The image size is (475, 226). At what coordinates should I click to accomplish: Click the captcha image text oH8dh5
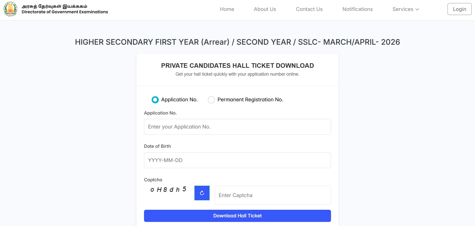point(168,190)
